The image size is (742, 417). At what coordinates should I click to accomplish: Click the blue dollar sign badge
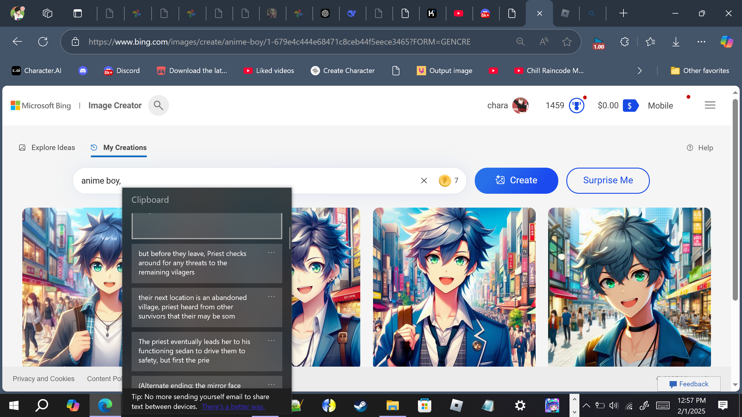[x=630, y=105]
